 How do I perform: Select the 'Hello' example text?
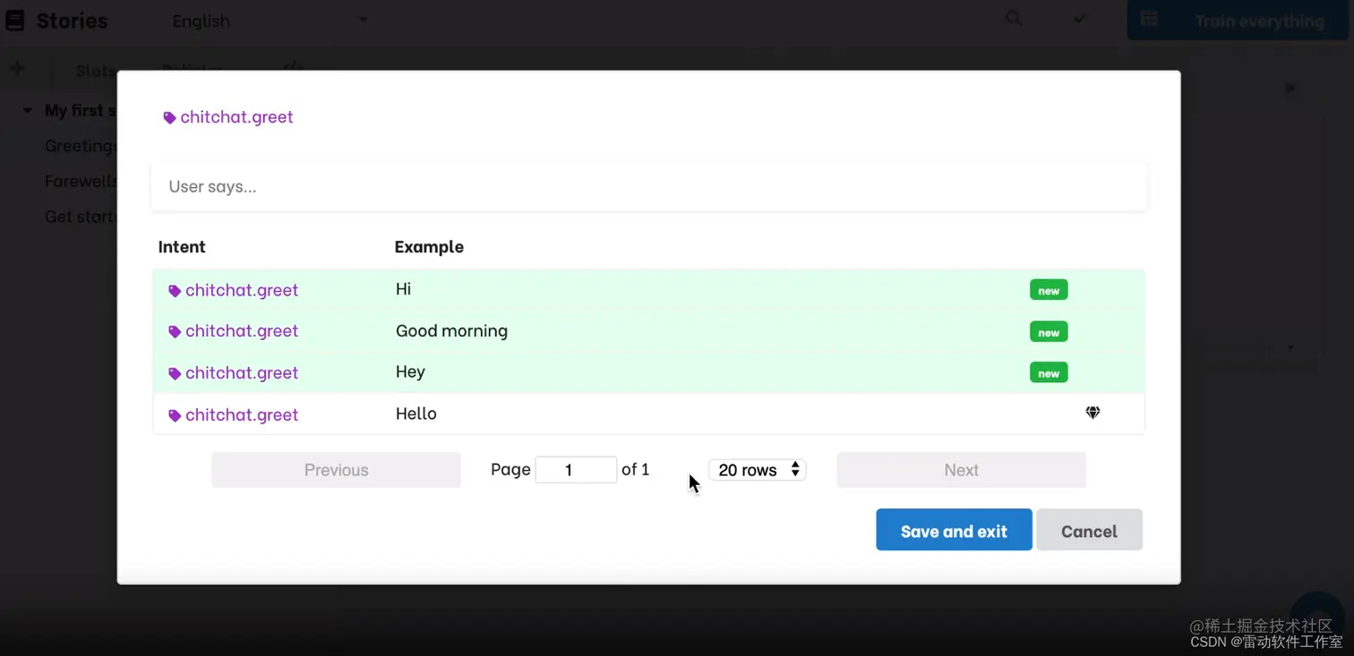tap(416, 413)
